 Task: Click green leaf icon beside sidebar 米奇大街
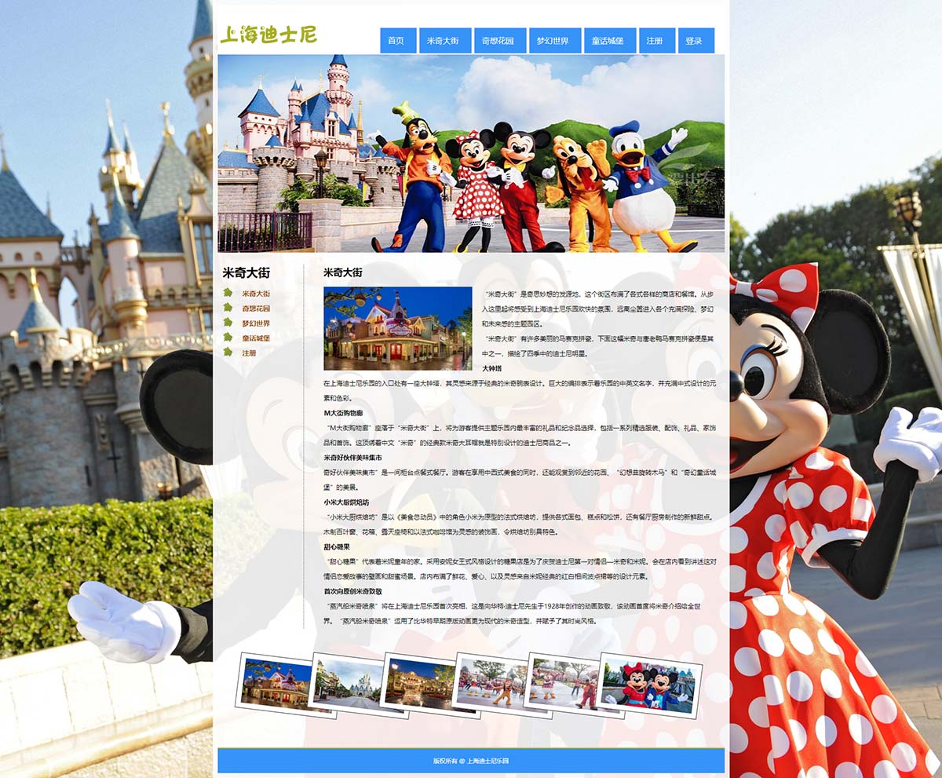point(228,294)
